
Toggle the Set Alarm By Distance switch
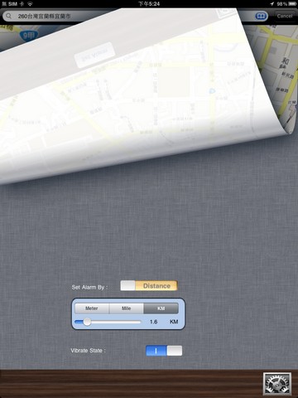pos(149,286)
